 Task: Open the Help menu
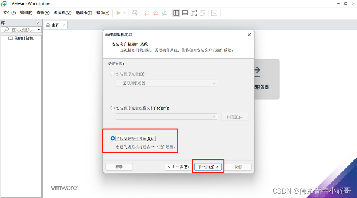coord(103,13)
